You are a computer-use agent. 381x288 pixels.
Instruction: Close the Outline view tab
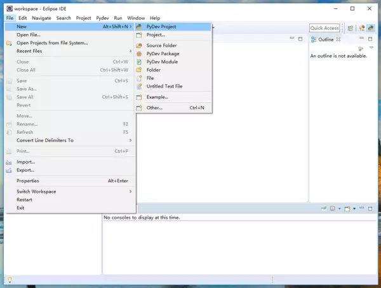click(338, 39)
